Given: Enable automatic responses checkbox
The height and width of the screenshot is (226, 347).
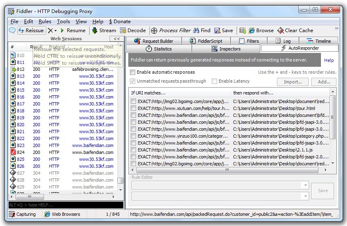Looking at the screenshot, I should [132, 72].
